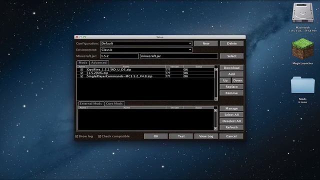This screenshot has height=180, width=320.
Task: Select the [1.5.2]UIG.zip row
Action: click(x=145, y=73)
